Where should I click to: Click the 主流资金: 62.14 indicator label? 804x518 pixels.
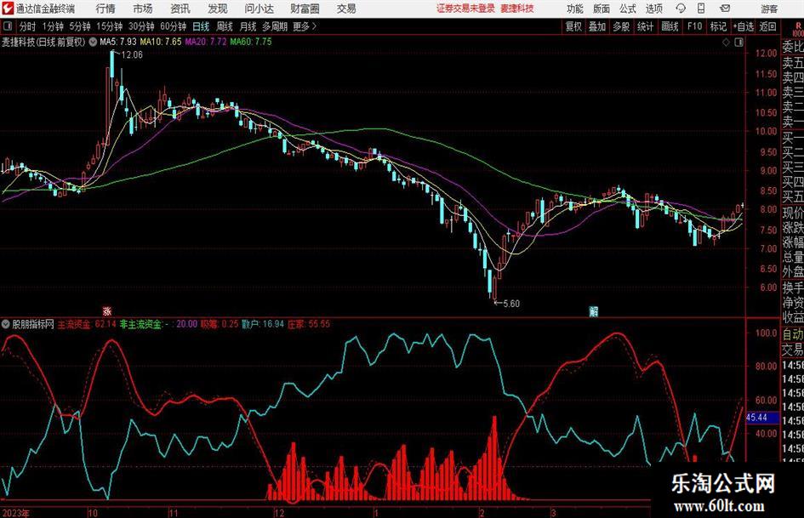(x=87, y=324)
